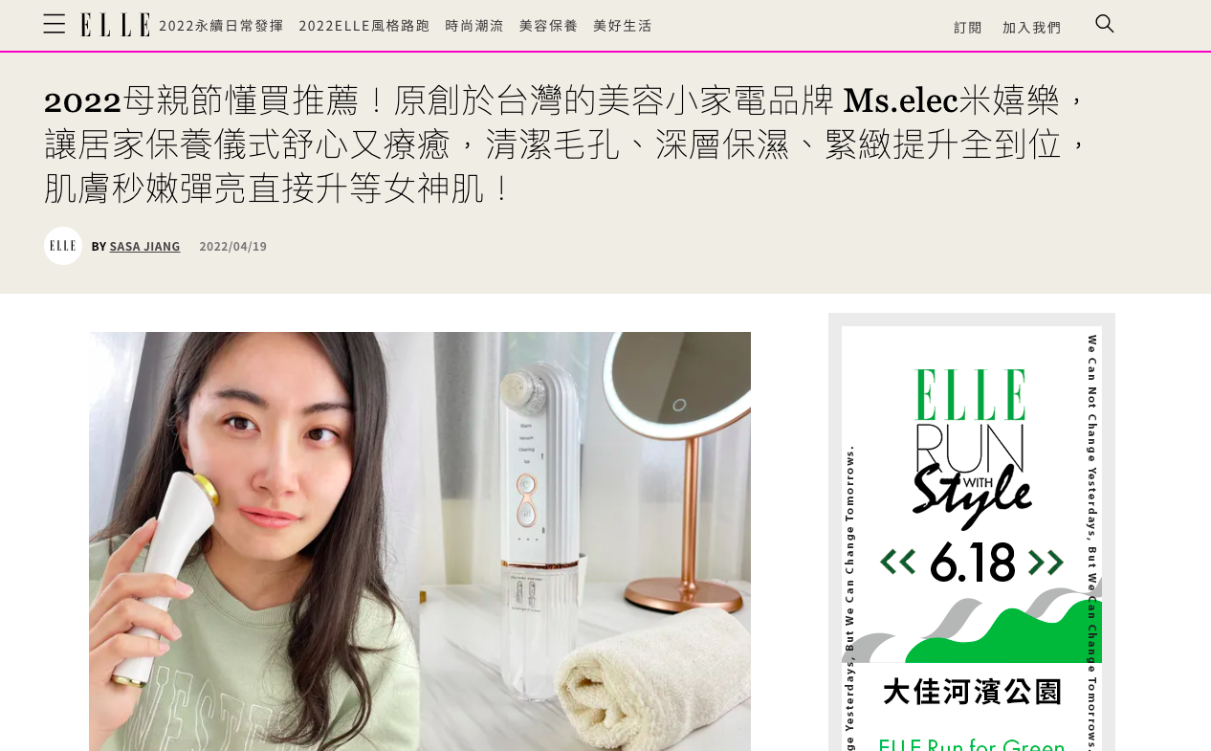Open the search magnifier icon
The width and height of the screenshot is (1211, 751).
tap(1105, 24)
